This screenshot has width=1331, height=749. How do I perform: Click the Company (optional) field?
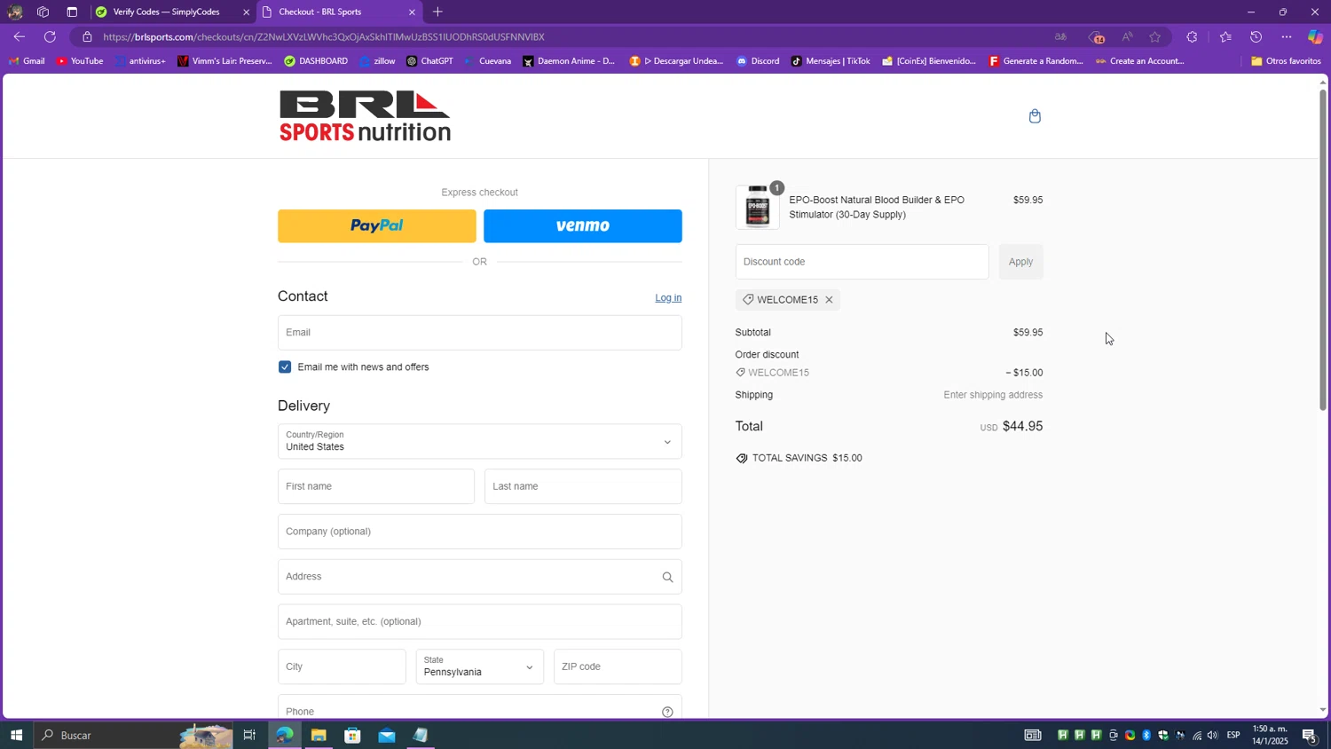479,532
